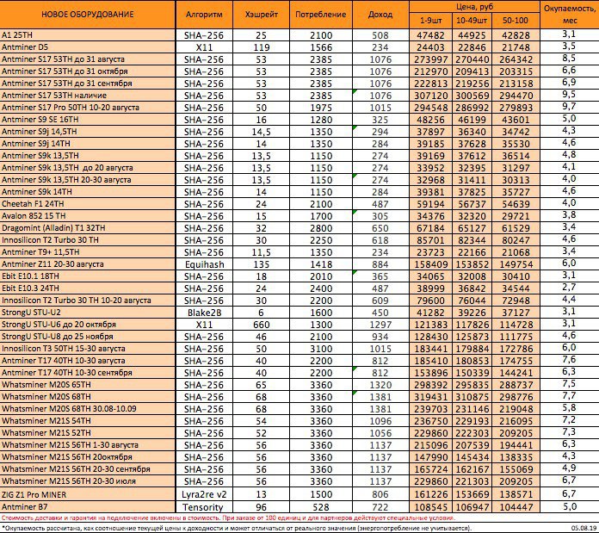Viewport: 599px width, 533px height.
Task: Select the 'Цена, руб' merged header
Action: pyautogui.click(x=474, y=7)
